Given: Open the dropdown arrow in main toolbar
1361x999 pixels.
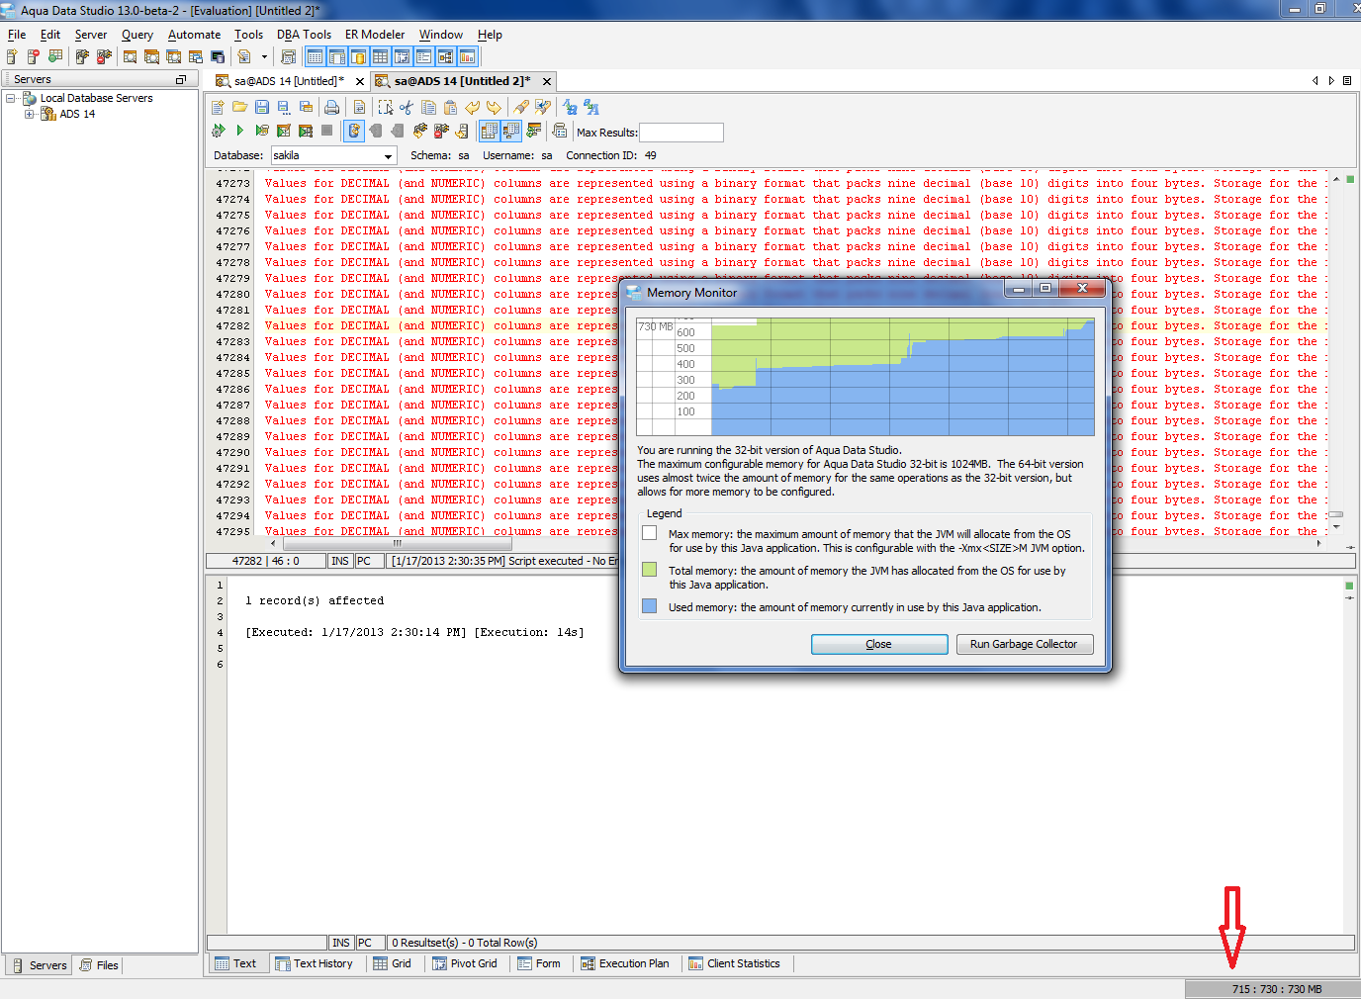Looking at the screenshot, I should 264,56.
